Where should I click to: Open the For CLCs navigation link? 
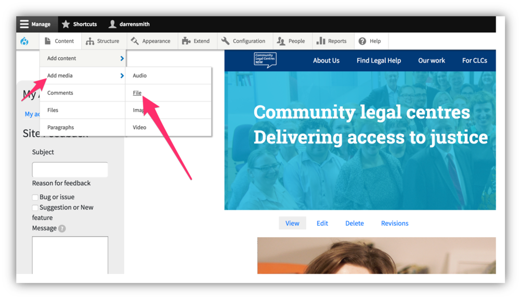[x=475, y=60]
